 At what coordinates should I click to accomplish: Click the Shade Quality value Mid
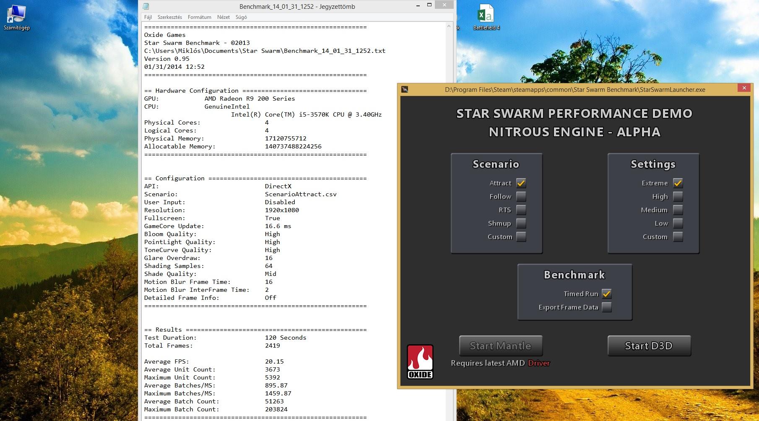tap(270, 274)
